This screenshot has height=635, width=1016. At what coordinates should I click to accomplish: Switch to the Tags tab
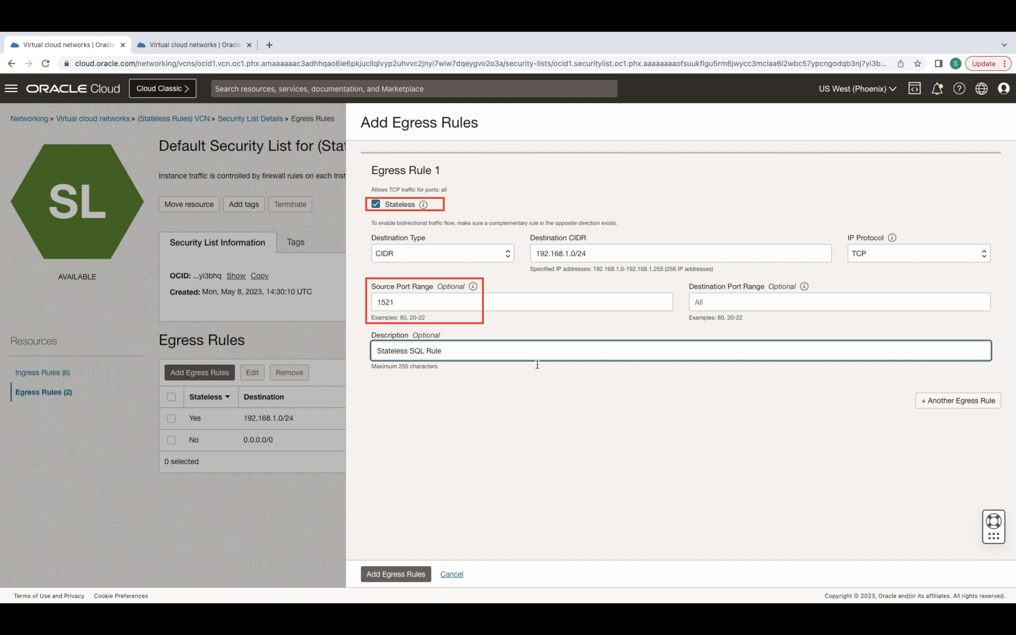pos(295,242)
